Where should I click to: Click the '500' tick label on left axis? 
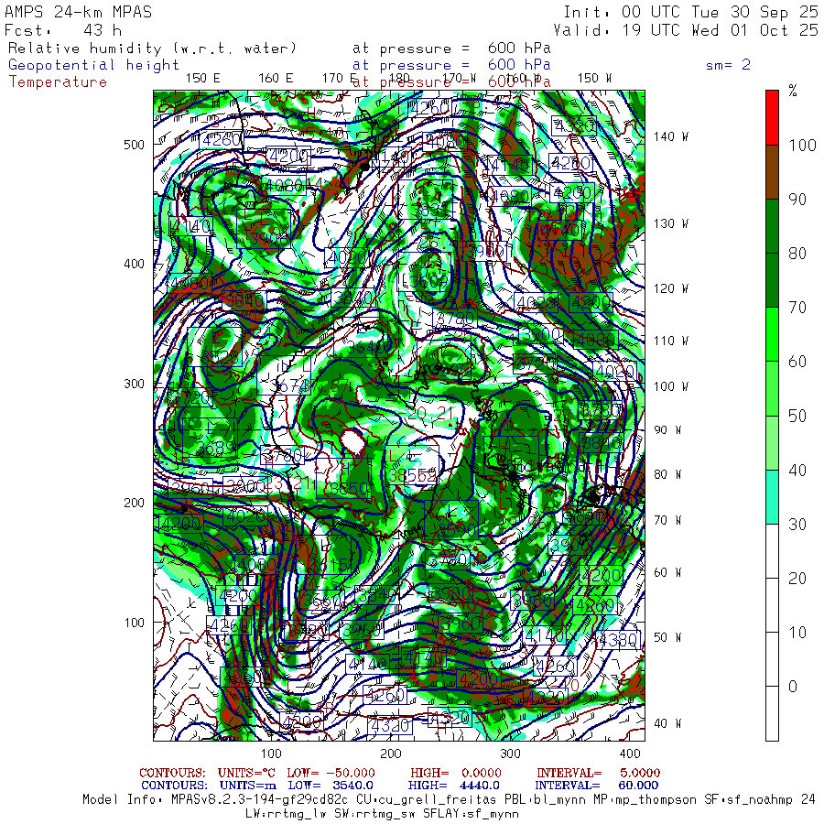pos(136,145)
